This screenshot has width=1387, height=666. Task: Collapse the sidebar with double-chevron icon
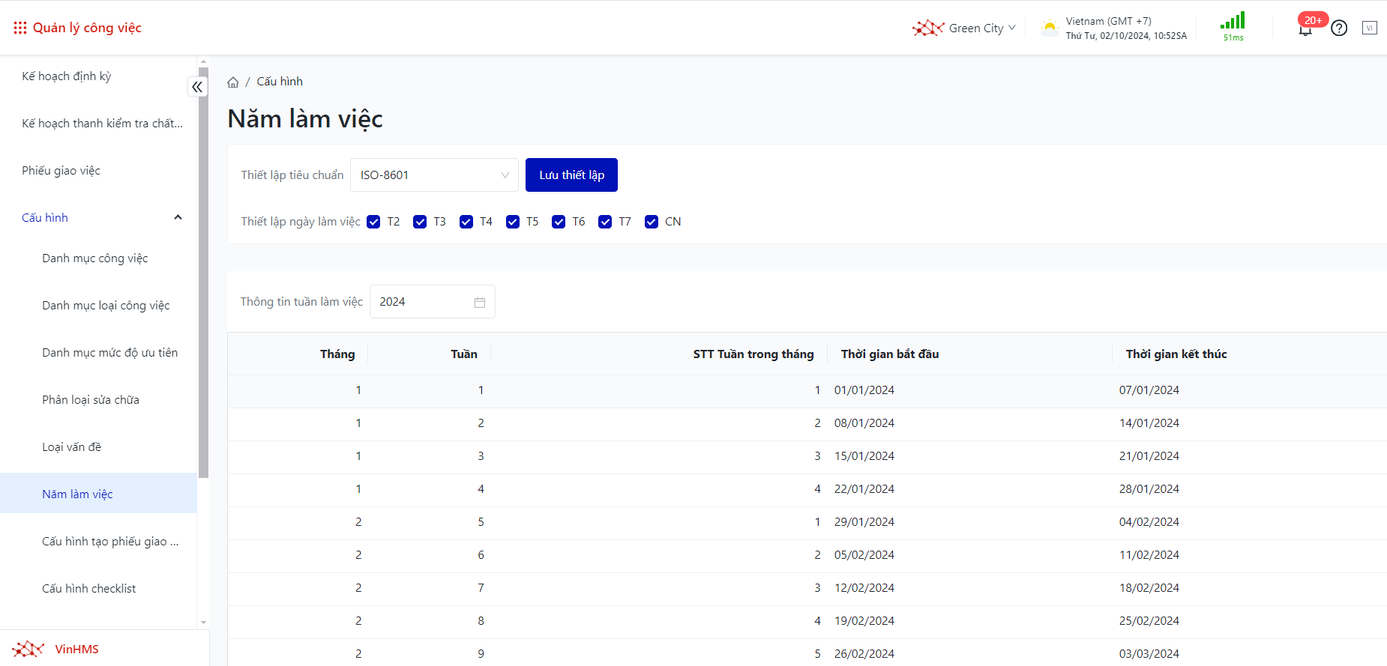(197, 87)
